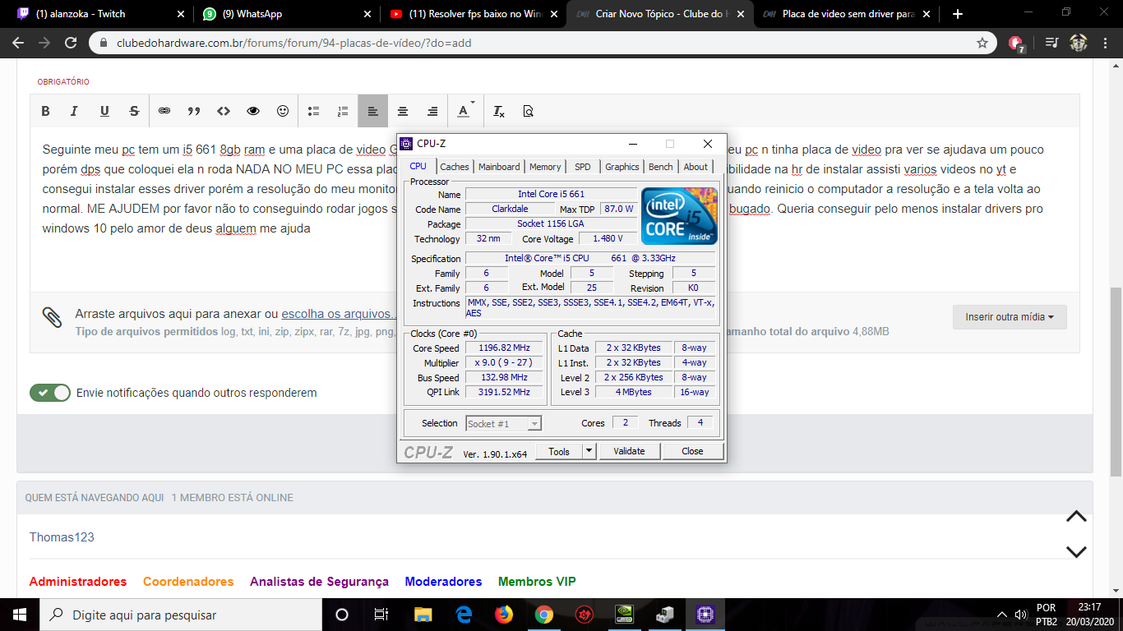Viewport: 1123px width, 631px height.
Task: Expand the Tools dropdown arrow in CPU-Z
Action: 589,451
